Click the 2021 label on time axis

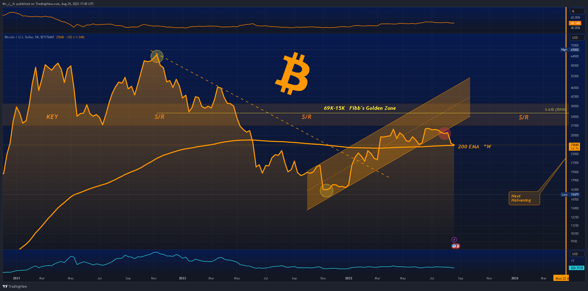tap(16, 278)
